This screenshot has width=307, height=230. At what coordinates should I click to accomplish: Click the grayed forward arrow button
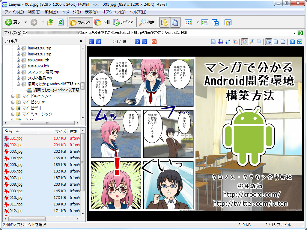[34, 22]
